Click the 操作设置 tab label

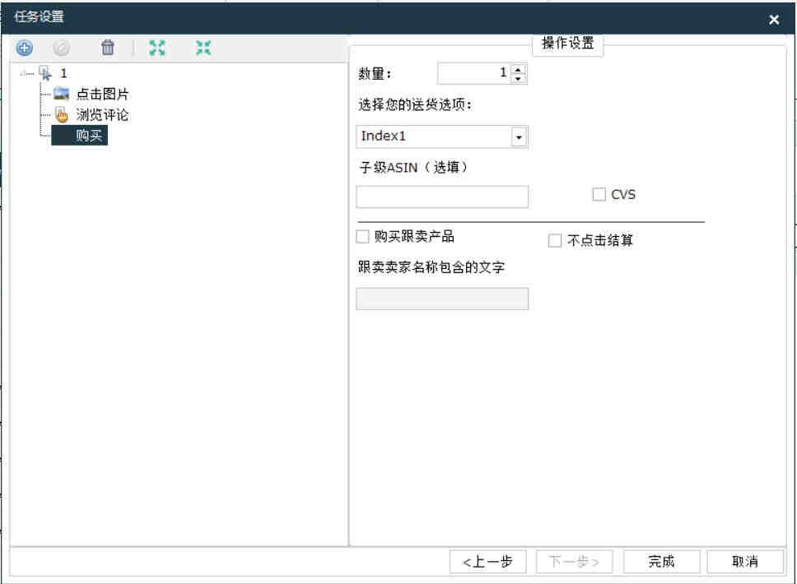[568, 43]
